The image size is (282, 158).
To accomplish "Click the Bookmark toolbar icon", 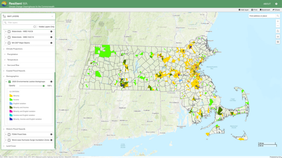I will (x=261, y=10).
